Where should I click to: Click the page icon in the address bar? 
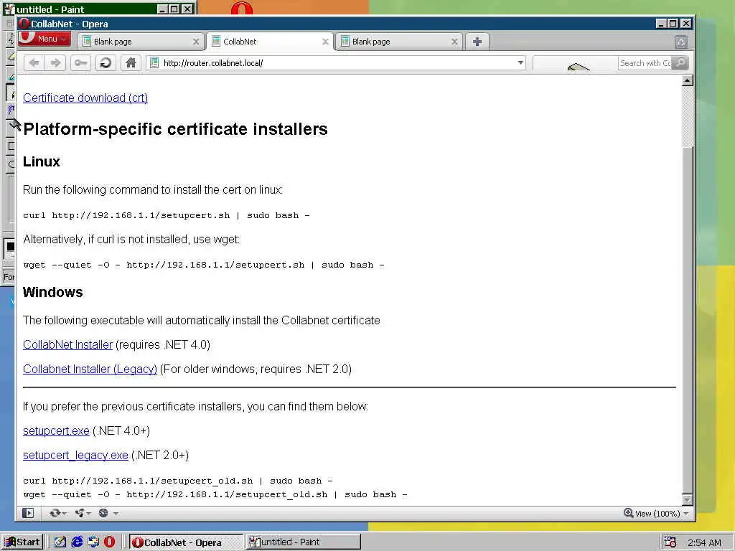[154, 63]
